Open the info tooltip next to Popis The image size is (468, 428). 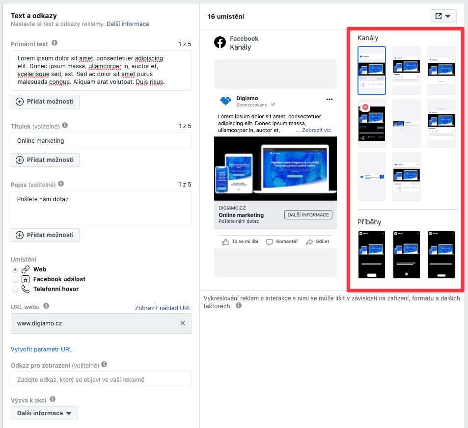(x=61, y=184)
